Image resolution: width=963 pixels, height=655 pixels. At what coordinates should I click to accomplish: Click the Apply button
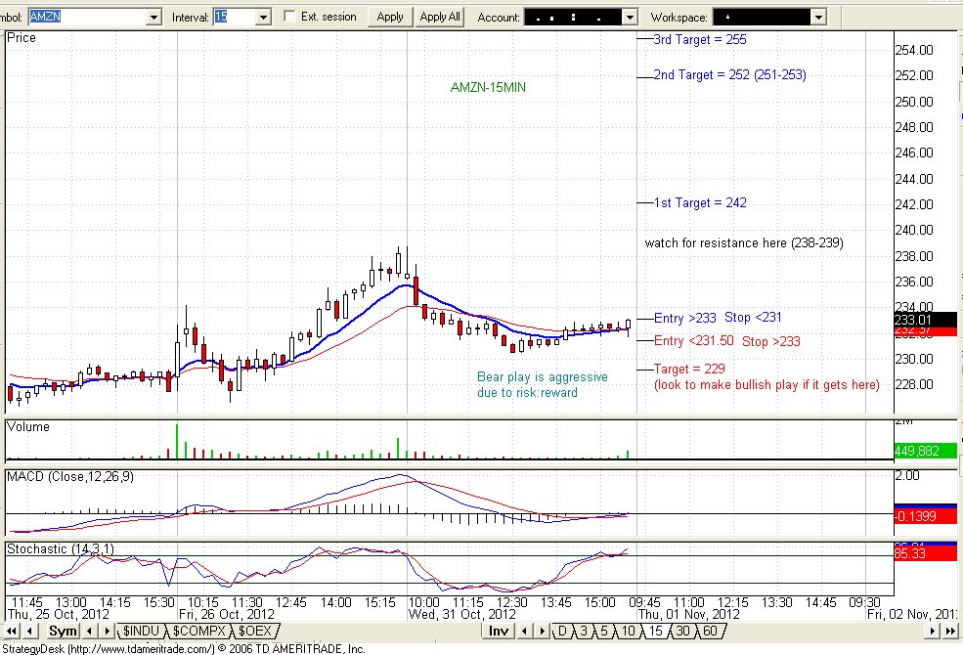tap(390, 17)
